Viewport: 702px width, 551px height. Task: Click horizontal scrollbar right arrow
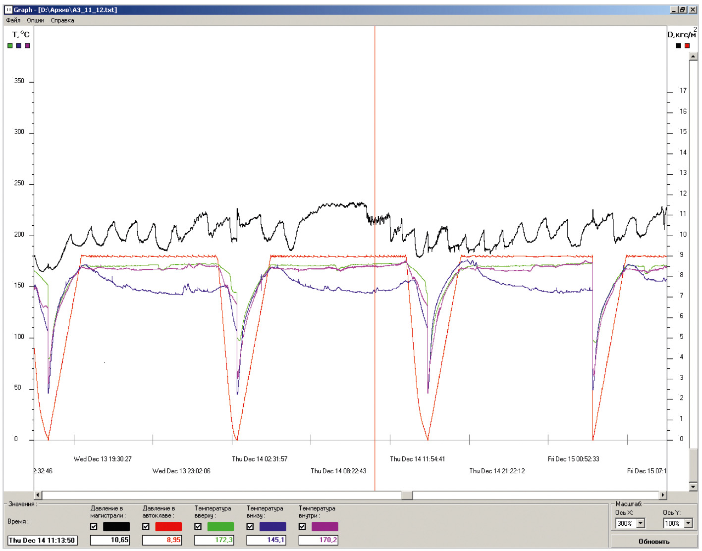663,495
